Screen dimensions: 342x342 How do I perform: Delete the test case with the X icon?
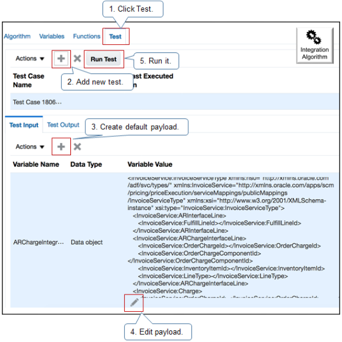tap(77, 59)
